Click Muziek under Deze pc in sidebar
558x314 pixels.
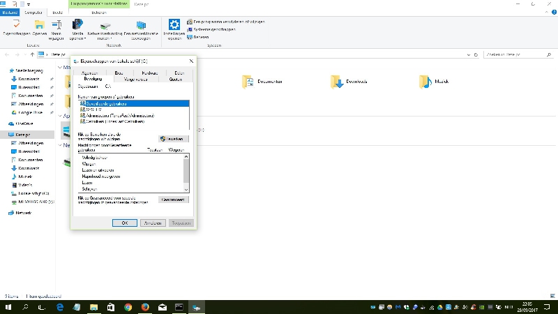pos(22,177)
